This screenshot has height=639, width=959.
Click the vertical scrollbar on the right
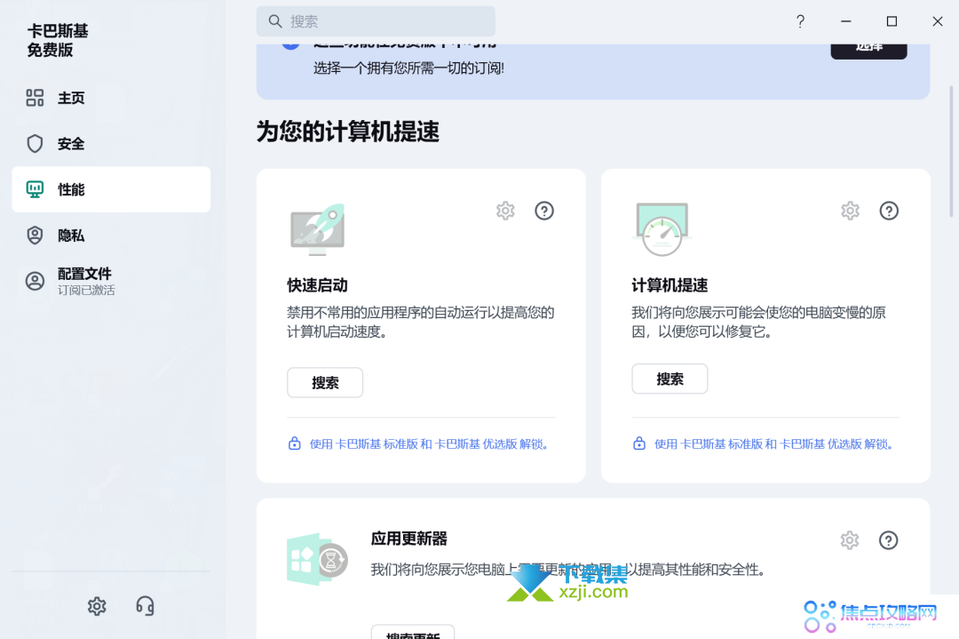click(951, 151)
